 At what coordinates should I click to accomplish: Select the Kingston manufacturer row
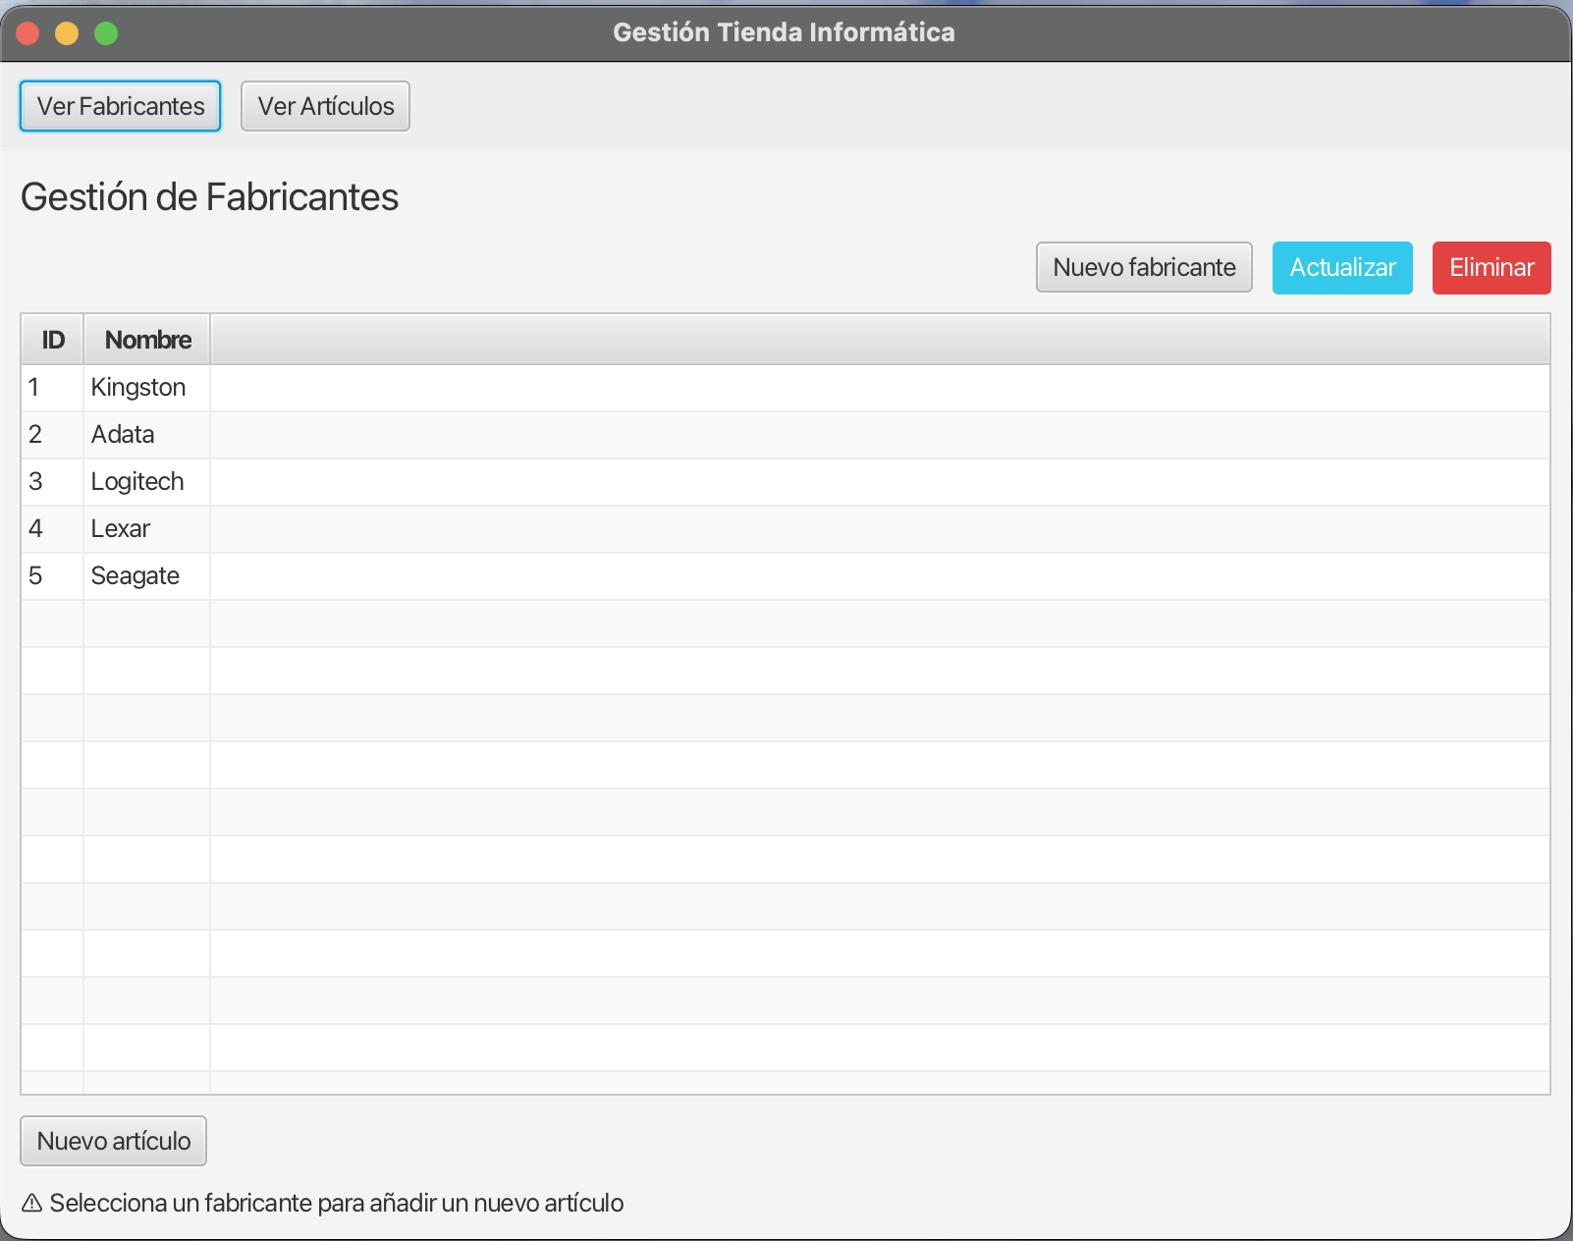click(x=786, y=388)
